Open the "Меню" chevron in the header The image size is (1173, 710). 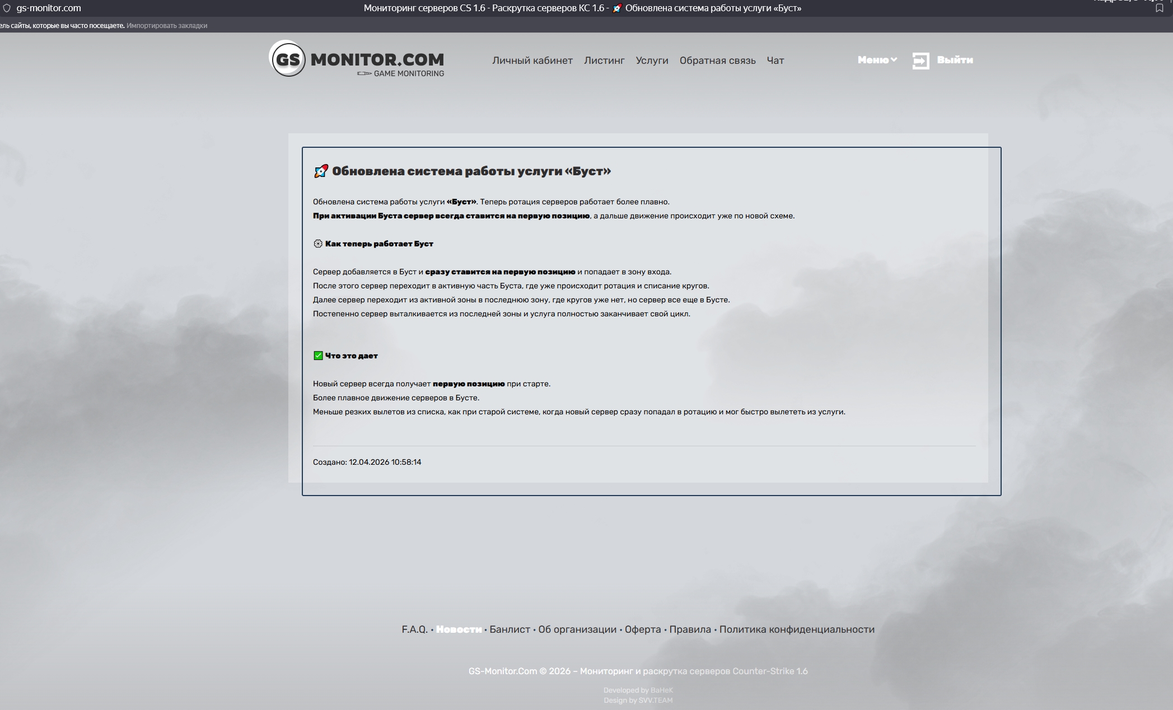click(x=893, y=60)
